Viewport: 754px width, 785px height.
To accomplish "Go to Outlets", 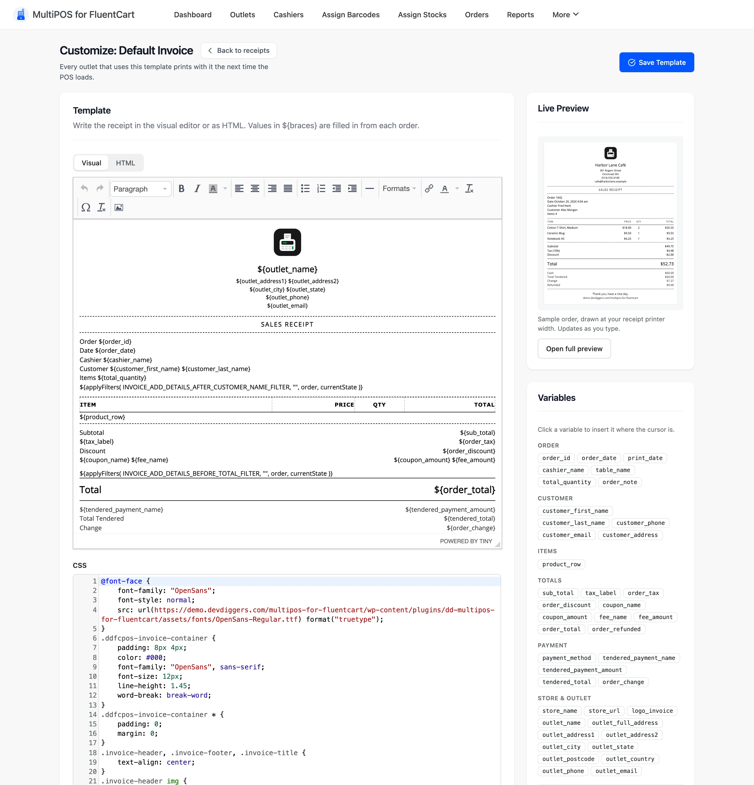I will pyautogui.click(x=242, y=15).
